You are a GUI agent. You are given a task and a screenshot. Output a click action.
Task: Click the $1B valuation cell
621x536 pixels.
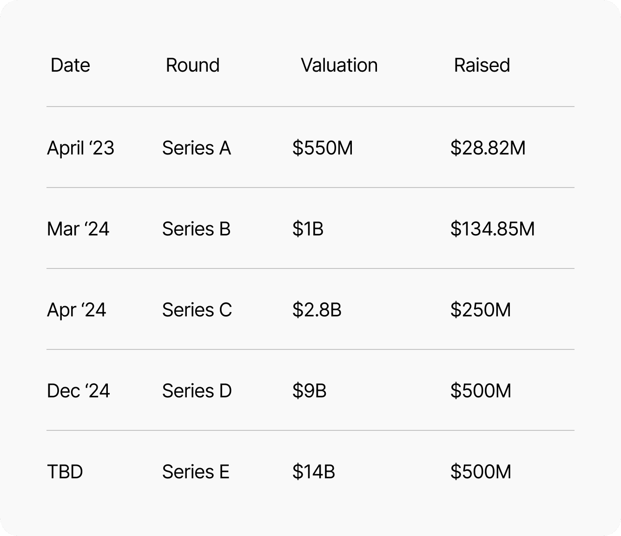coord(308,229)
